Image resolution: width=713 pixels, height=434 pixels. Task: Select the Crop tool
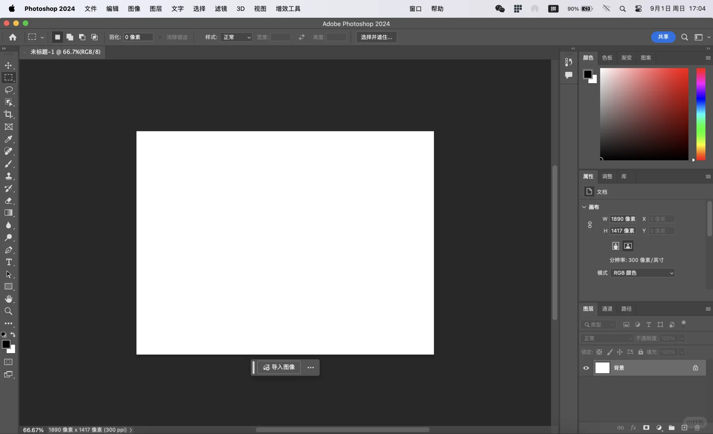tap(9, 115)
